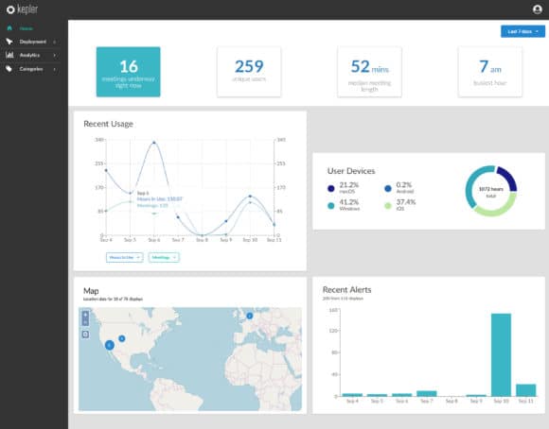Screen dimensions: 549x429
Task: Select the Deployment menu item
Action: [32, 42]
